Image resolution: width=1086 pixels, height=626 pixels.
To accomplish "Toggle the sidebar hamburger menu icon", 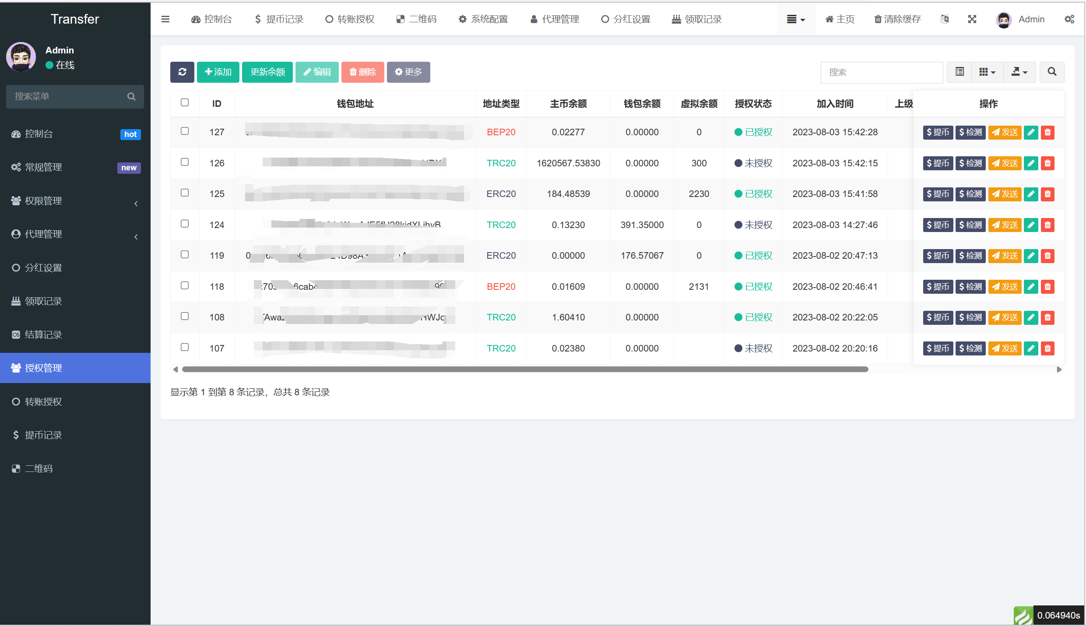I will coord(165,19).
